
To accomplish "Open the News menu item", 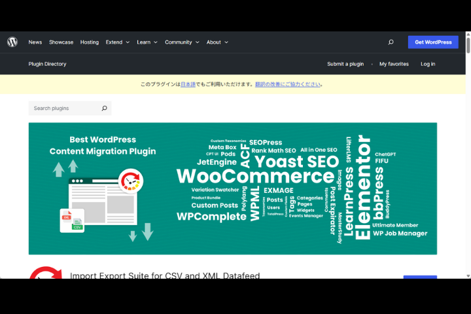I will (35, 42).
